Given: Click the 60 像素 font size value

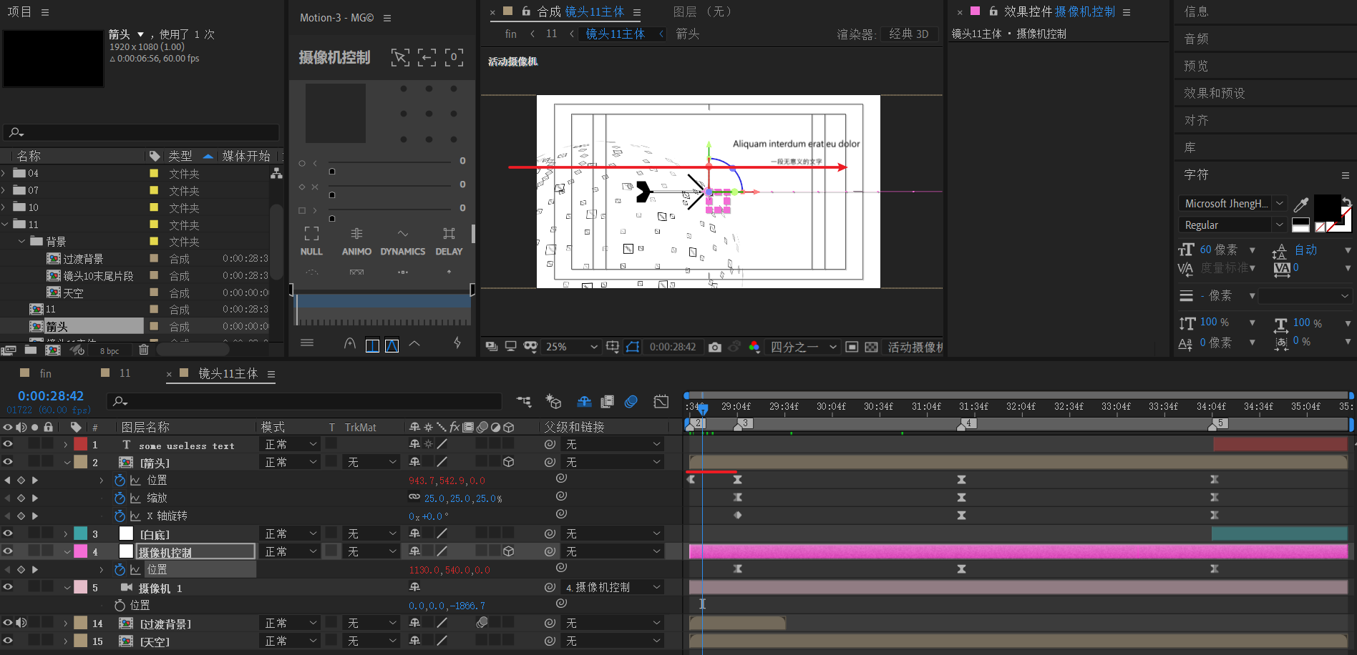Looking at the screenshot, I should tap(1218, 250).
